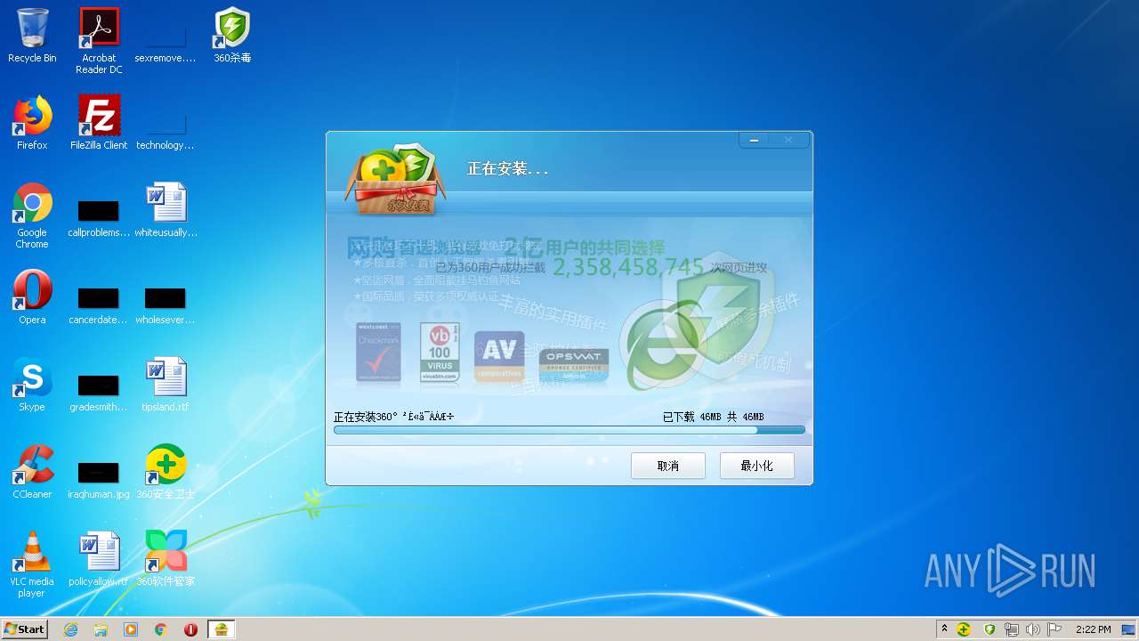Select the wholesever desktop file
This screenshot has width=1139, height=641.
coord(166,305)
